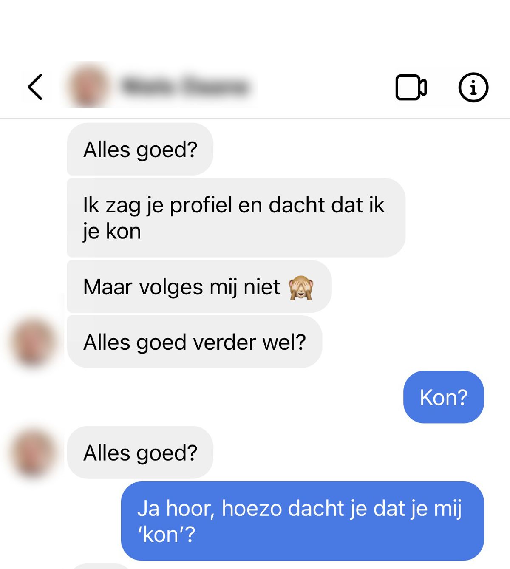Select the "Maar volges mij niet" message
Screen dimensions: 510x569
click(x=199, y=287)
